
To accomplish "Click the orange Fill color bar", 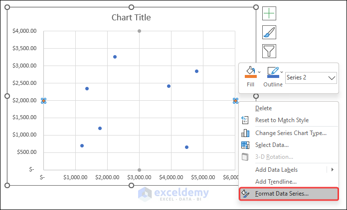I will pyautogui.click(x=251, y=76).
